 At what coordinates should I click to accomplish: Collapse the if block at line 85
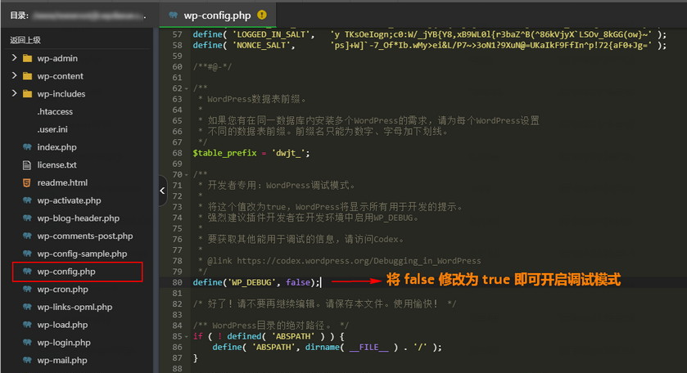click(x=188, y=336)
